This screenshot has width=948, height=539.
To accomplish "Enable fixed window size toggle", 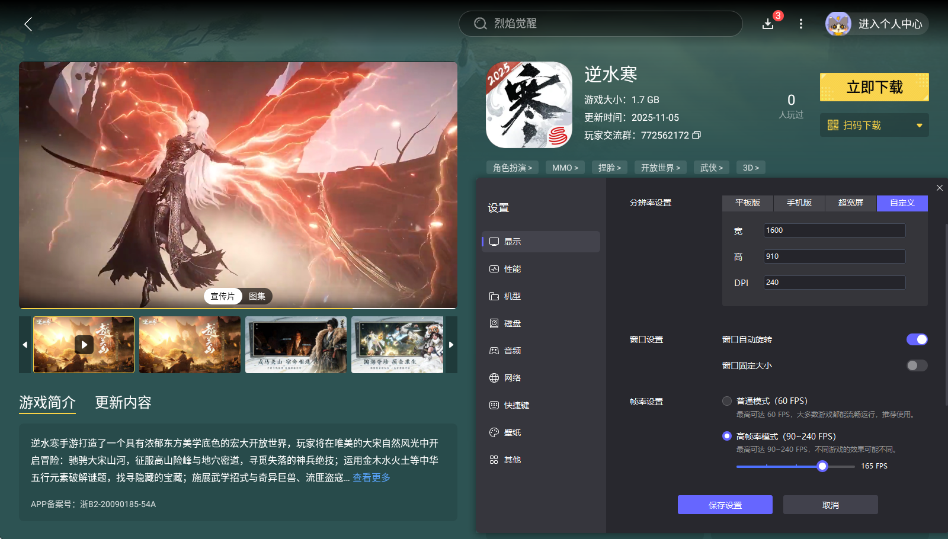I will pos(917,365).
